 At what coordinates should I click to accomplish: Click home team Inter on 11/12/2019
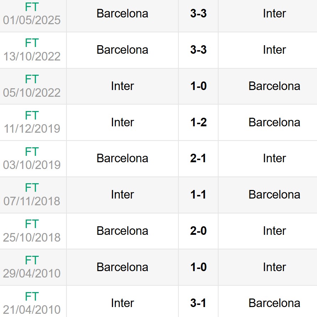tap(122, 122)
